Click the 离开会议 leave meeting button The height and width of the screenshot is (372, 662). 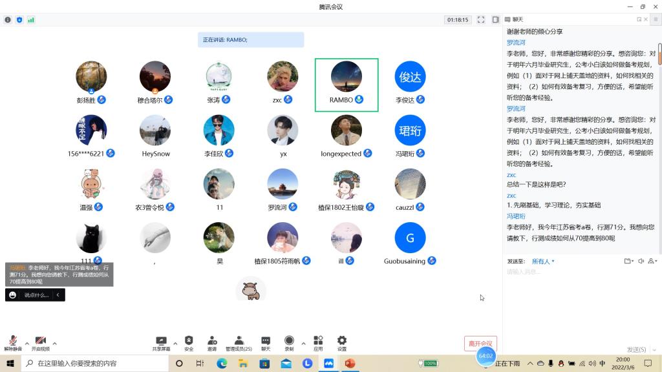[x=480, y=344]
